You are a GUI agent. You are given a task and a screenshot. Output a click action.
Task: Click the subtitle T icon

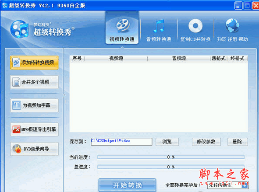(16, 105)
